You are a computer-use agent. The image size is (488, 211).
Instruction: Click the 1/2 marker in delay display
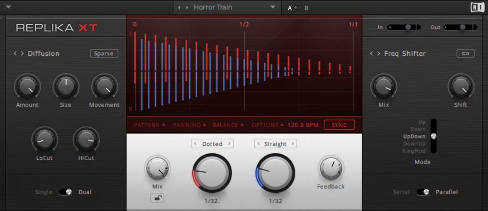pyautogui.click(x=244, y=25)
